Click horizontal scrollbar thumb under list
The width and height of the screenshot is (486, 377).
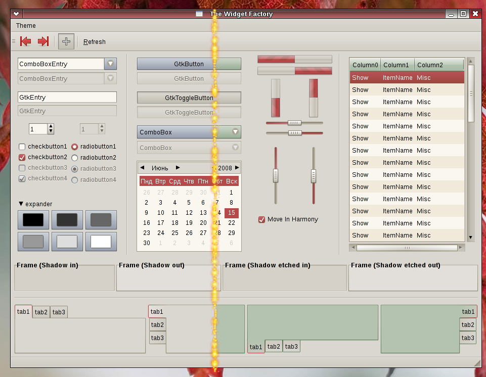(x=407, y=248)
